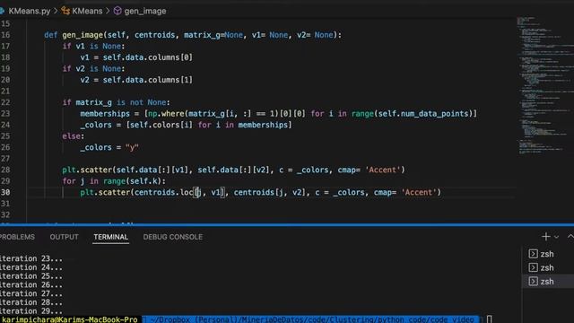The image size is (574, 323).
Task: Select the third zsh terminal
Action: 548,281
